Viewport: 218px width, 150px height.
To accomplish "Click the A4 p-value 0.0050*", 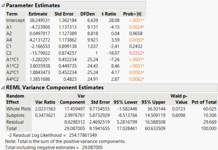I will tap(137, 40).
